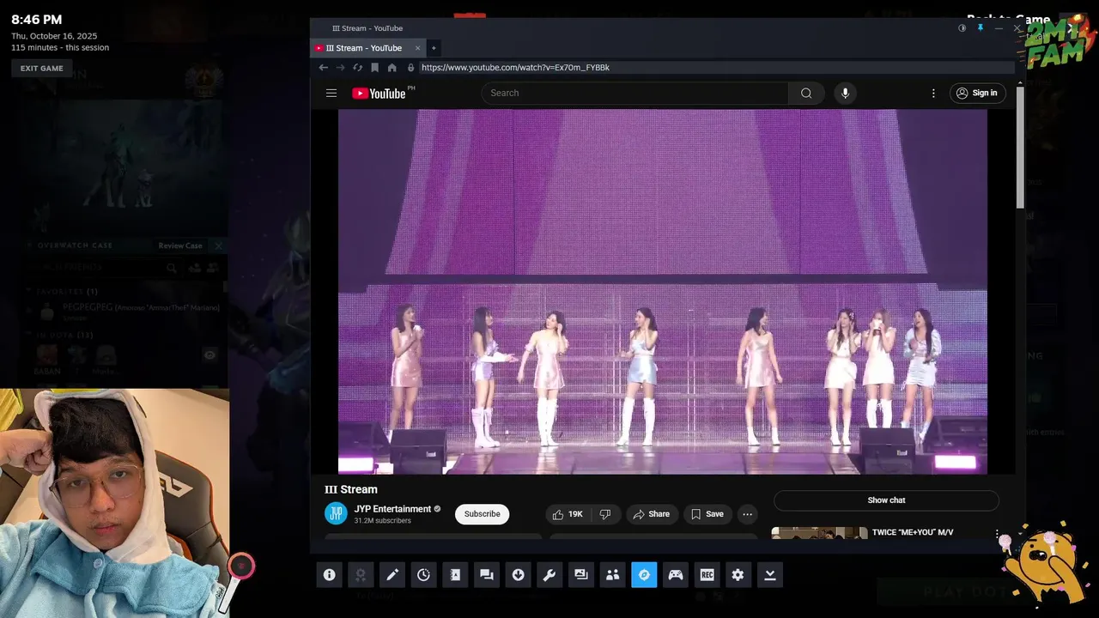Open the Achievements icon in overlay toolbar
This screenshot has width=1099, height=618.
coord(361,575)
